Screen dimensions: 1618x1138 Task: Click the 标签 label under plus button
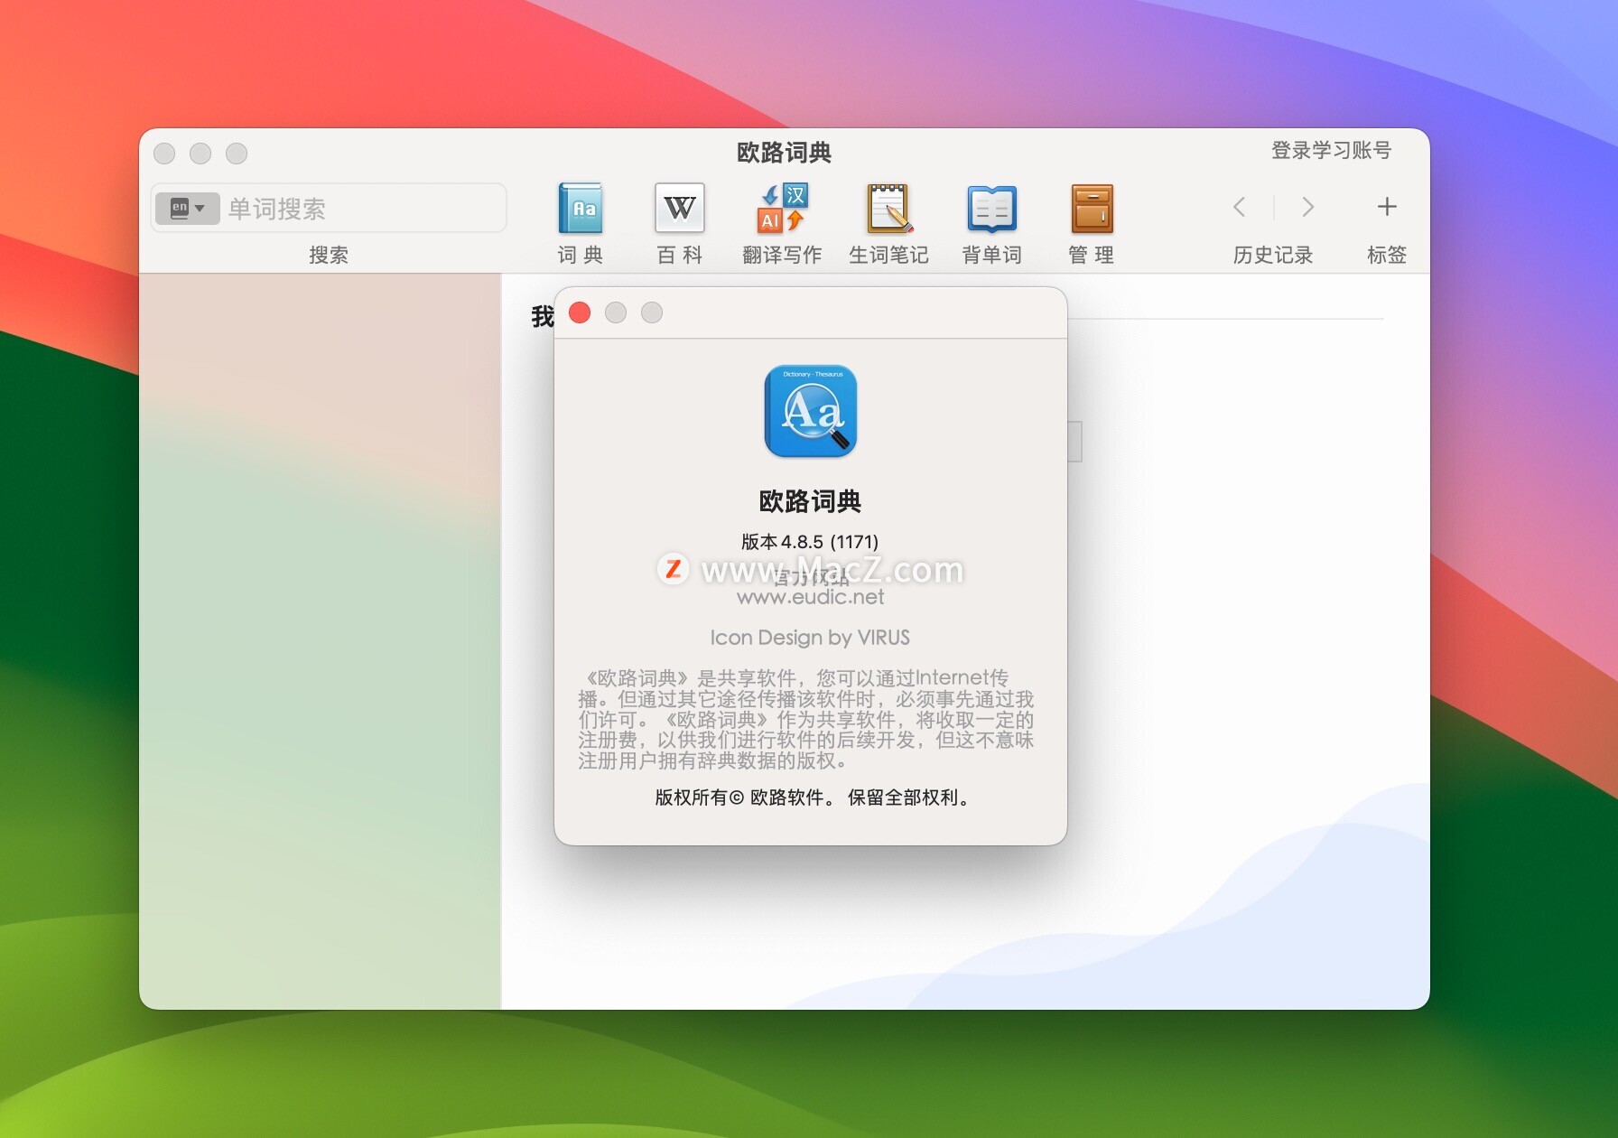pyautogui.click(x=1387, y=255)
